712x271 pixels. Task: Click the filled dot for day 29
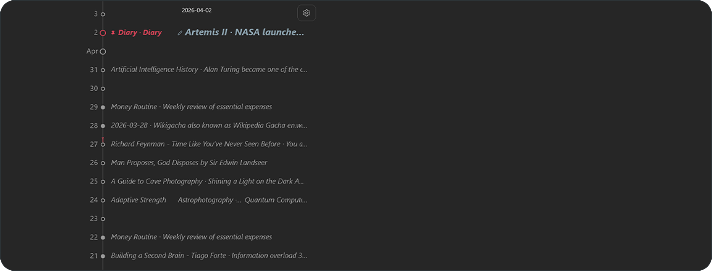click(x=103, y=107)
